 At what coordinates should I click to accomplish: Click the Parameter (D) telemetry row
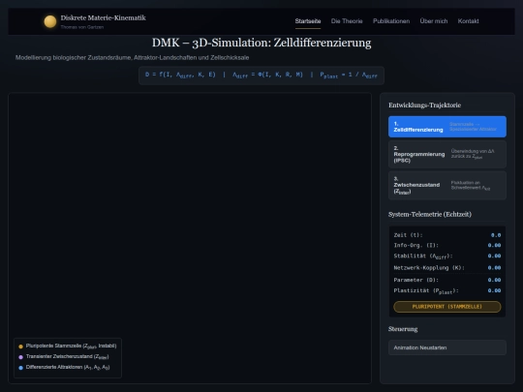point(446,280)
